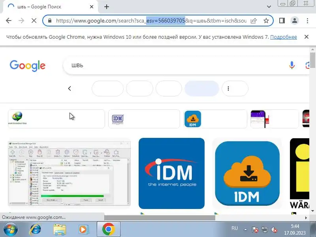Go back to the previous page
This screenshot has width=316, height=237.
tap(9, 21)
